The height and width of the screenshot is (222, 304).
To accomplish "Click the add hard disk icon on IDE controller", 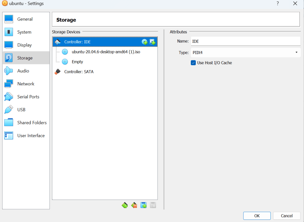I will (x=153, y=42).
